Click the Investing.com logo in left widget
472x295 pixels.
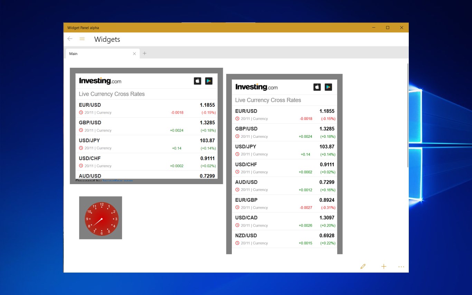coord(100,81)
